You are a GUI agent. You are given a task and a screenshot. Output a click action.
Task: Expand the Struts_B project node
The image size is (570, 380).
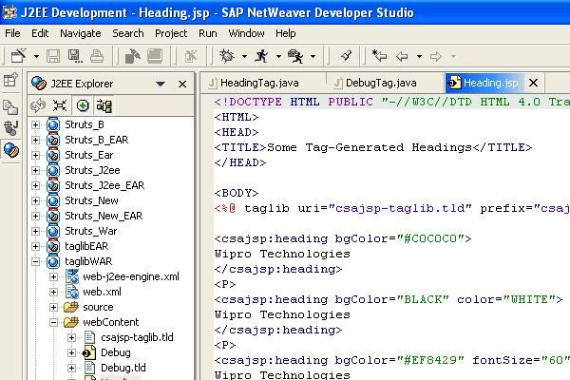pos(36,124)
